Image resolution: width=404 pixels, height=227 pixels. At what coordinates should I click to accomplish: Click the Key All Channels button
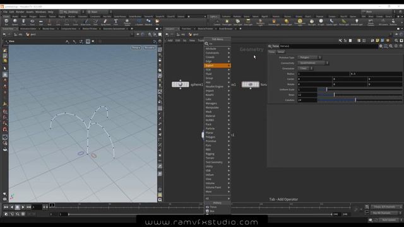point(386,213)
